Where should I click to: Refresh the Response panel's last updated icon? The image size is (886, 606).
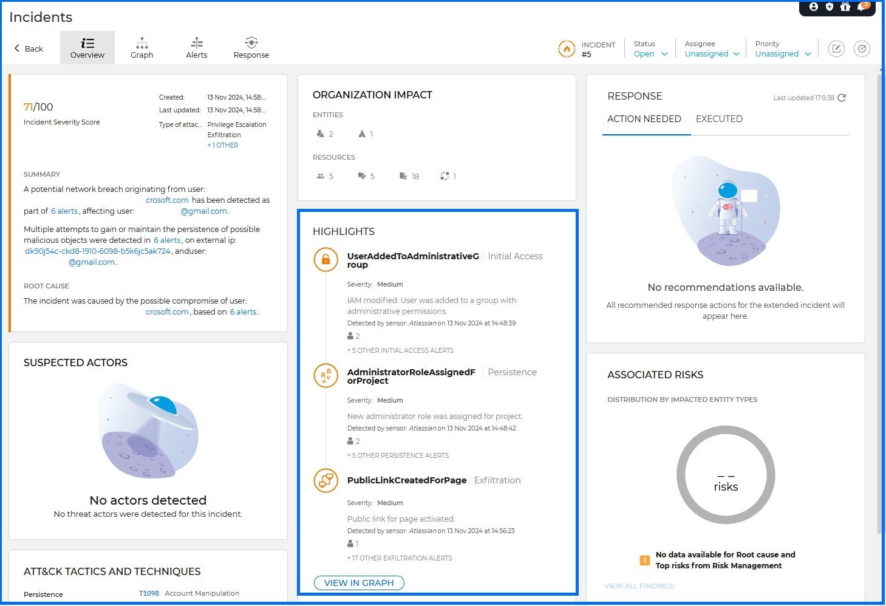click(x=842, y=98)
